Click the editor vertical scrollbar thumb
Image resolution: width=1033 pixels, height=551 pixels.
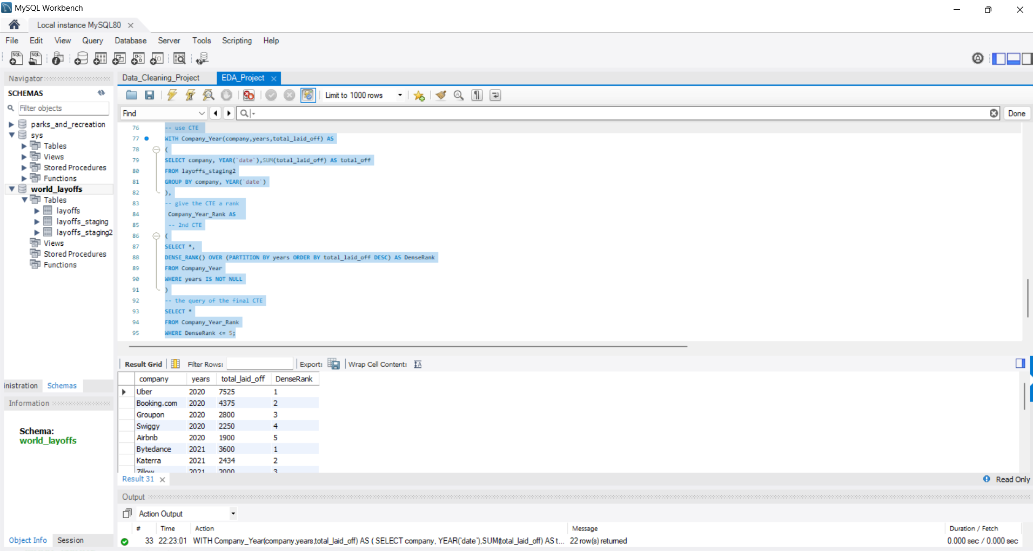(1028, 298)
